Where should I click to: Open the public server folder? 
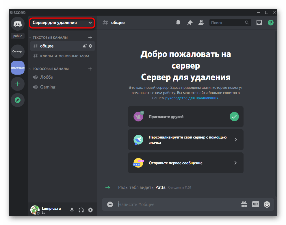[x=18, y=36]
